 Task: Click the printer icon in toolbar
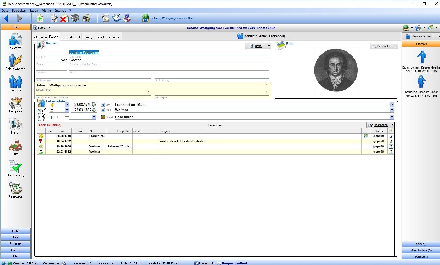(86, 18)
